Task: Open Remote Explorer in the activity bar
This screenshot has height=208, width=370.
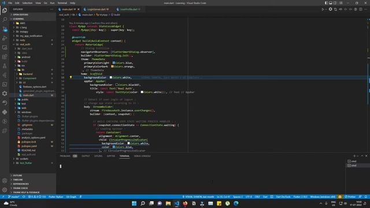Action: 5,47
